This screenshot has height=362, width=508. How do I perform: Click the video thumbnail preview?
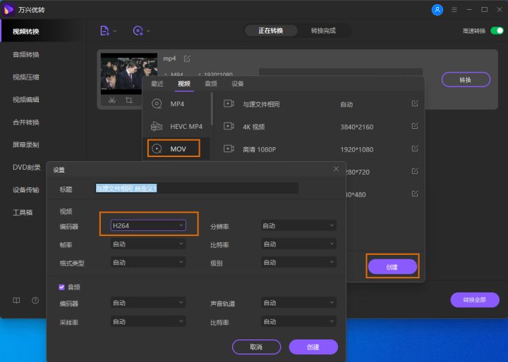129,74
